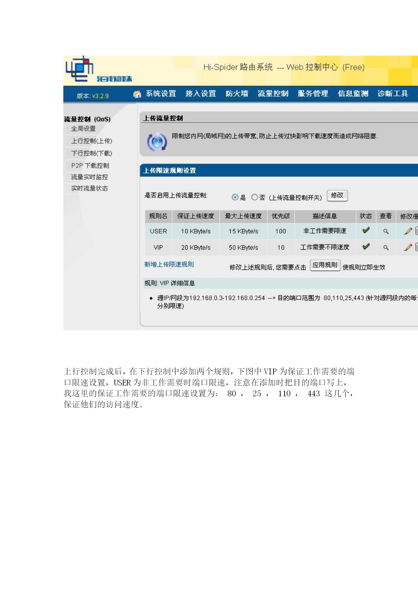Click the 查看 column header
Viewport: 418px width, 591px height.
pyautogui.click(x=386, y=216)
